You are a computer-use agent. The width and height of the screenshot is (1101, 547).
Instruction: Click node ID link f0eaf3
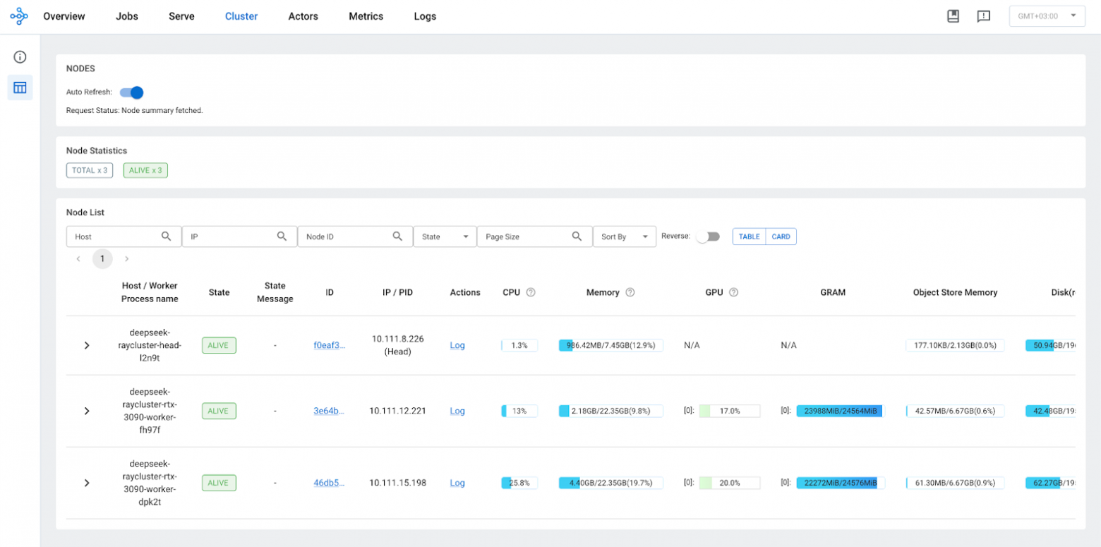pos(330,345)
